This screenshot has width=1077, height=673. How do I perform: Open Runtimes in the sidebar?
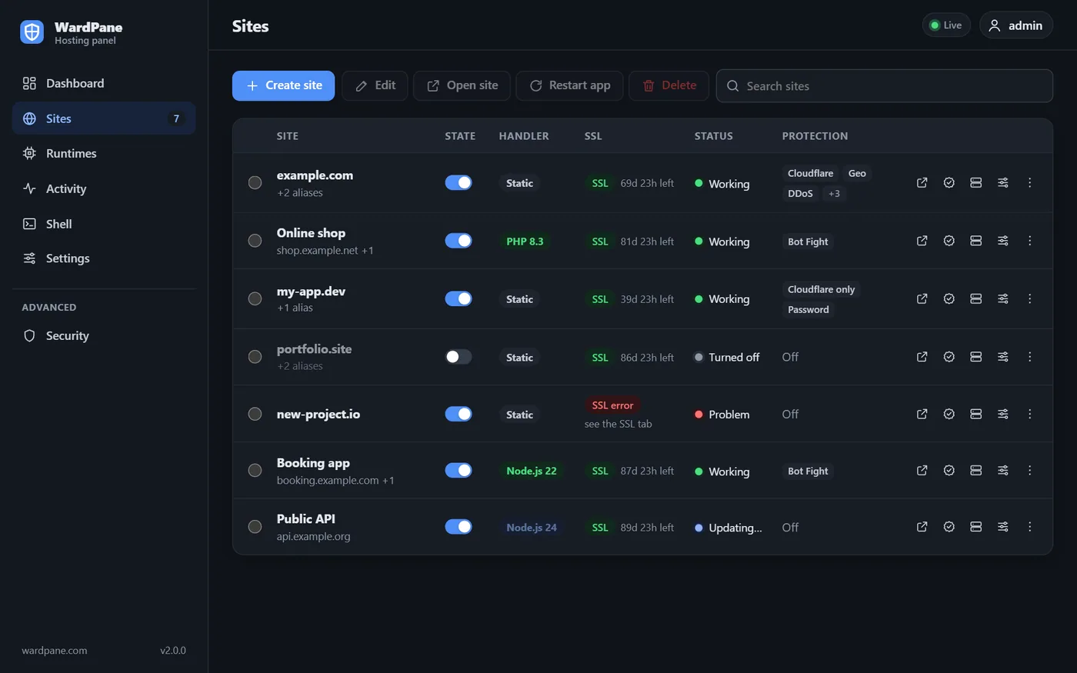point(104,153)
